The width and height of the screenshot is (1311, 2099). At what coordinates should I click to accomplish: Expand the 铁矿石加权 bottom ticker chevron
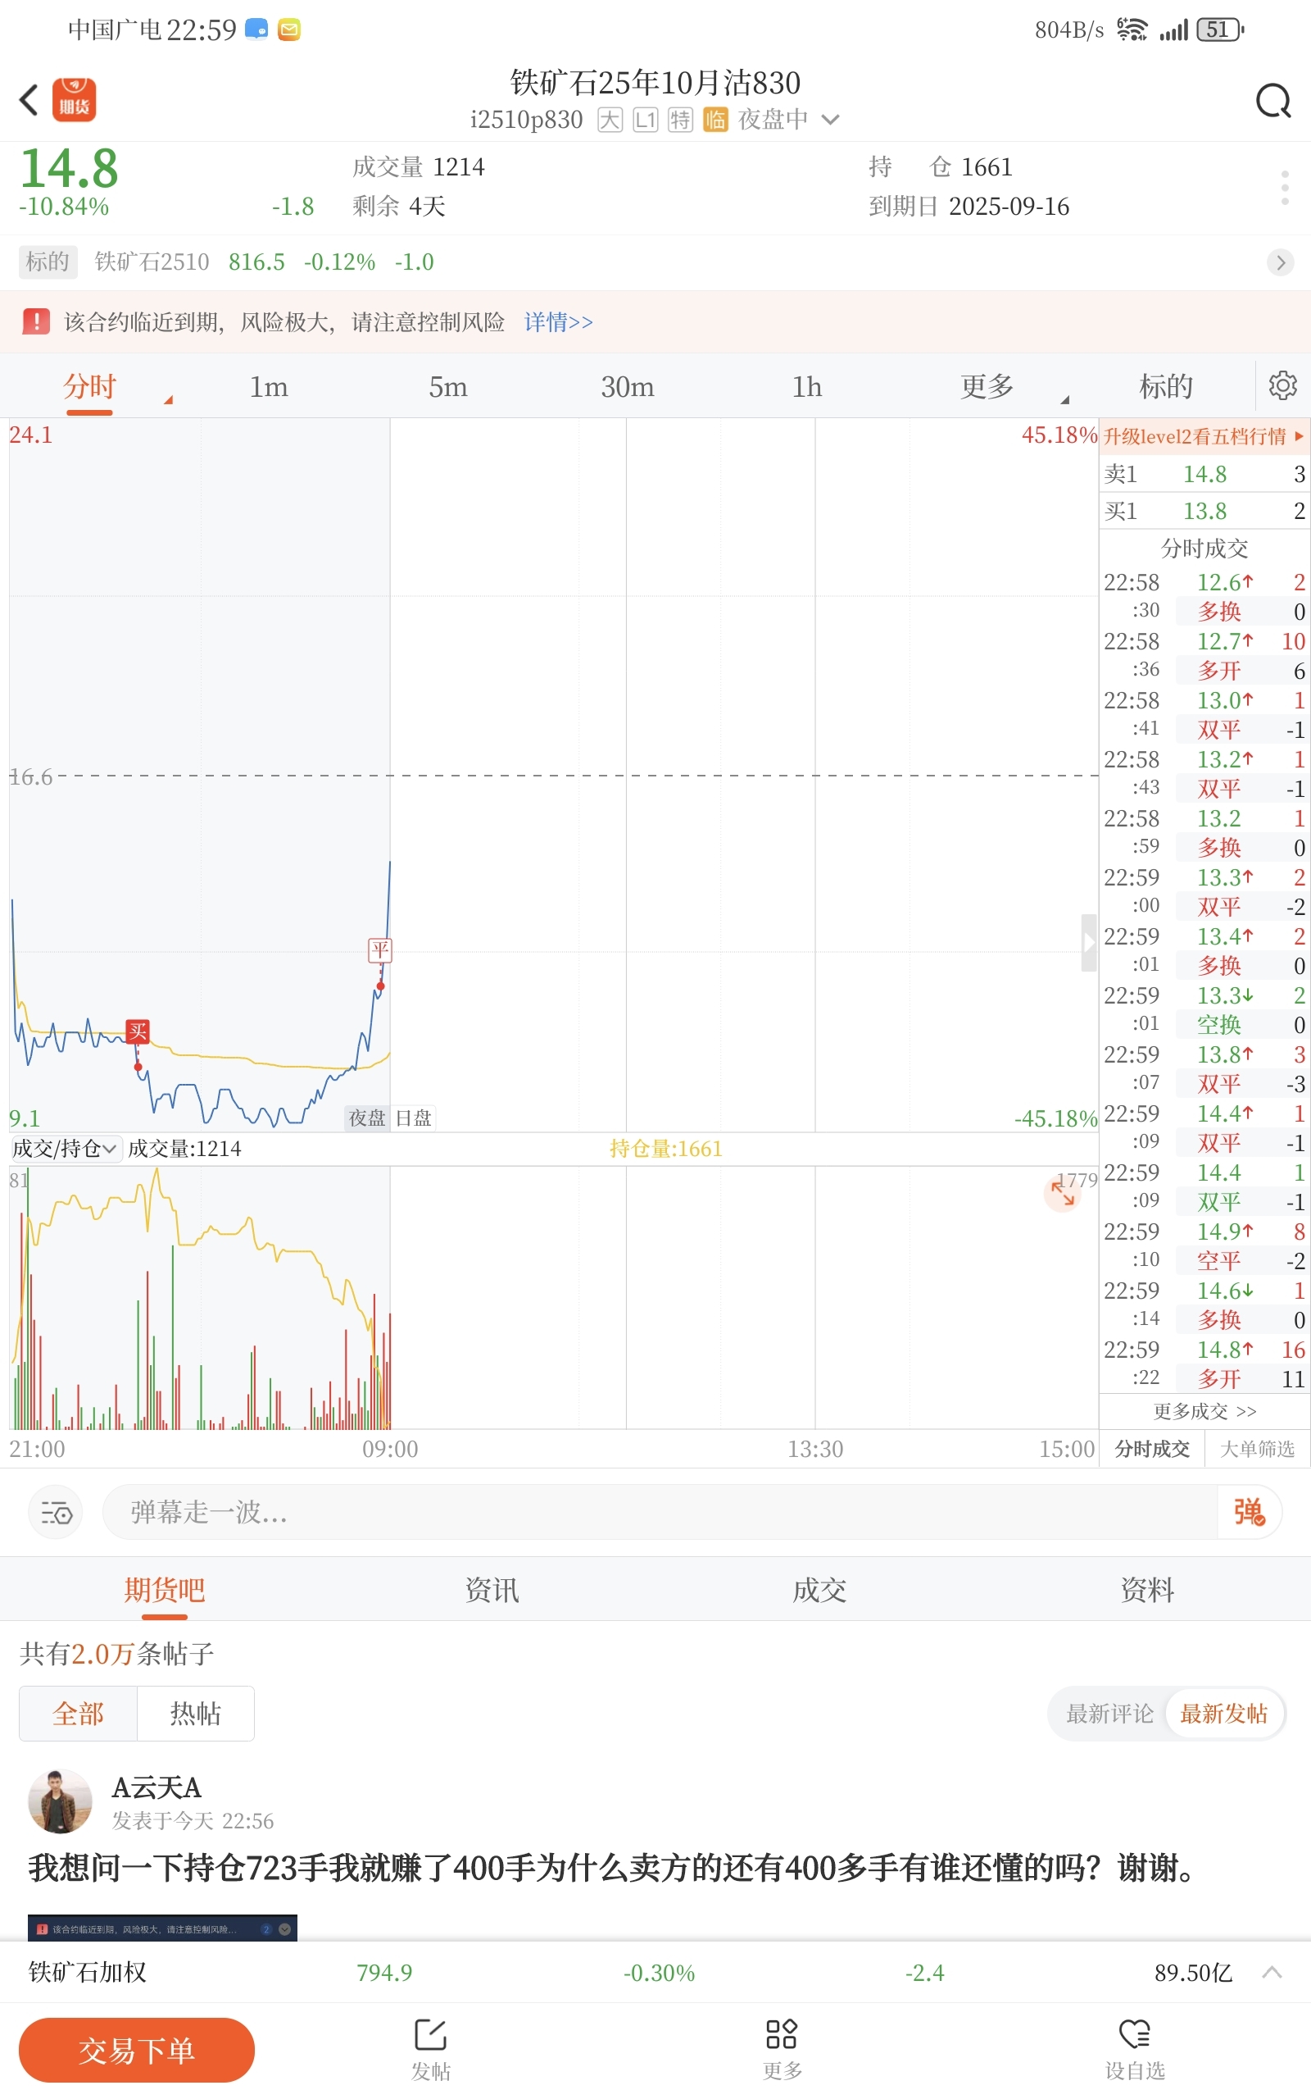click(1272, 1971)
